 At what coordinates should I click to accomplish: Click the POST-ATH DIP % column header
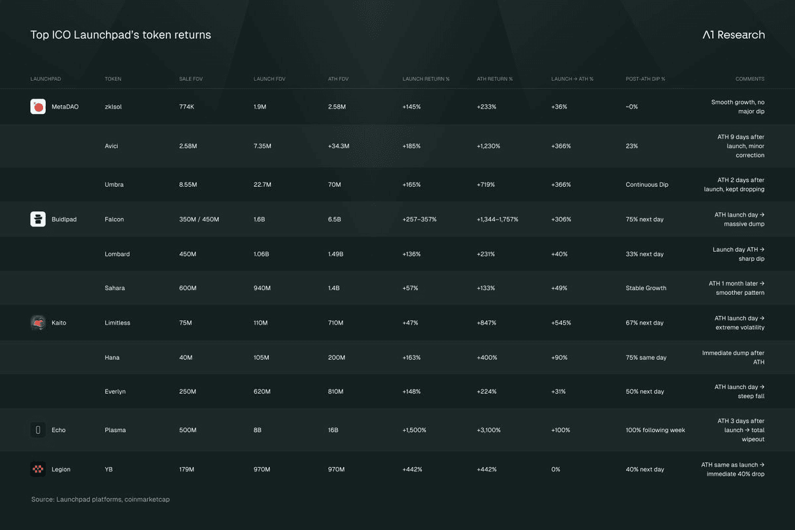point(645,79)
